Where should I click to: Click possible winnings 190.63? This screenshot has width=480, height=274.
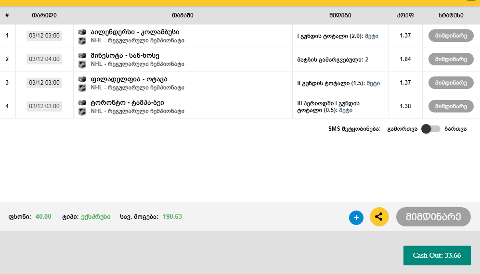point(172,216)
